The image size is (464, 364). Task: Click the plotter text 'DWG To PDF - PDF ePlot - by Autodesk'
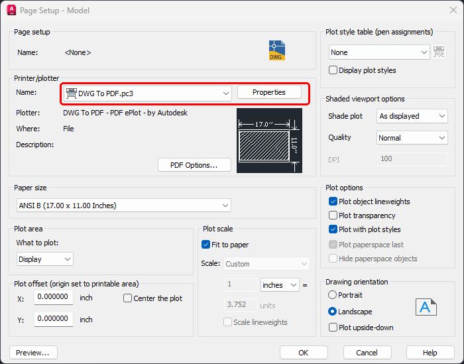pos(125,113)
